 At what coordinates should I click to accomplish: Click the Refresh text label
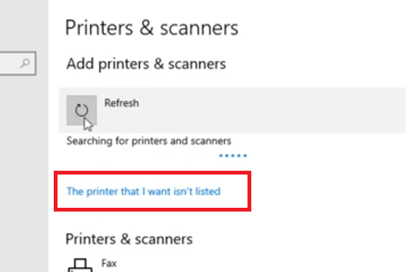(122, 103)
